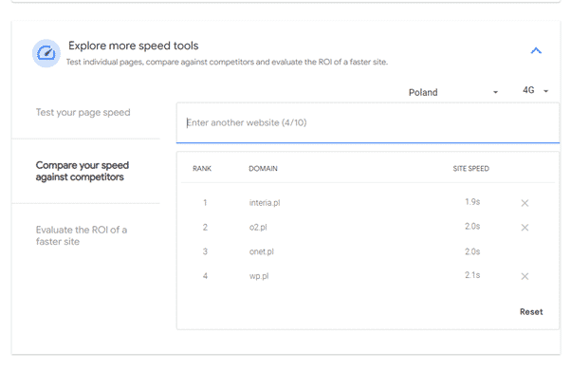The width and height of the screenshot is (571, 371).
Task: Remove wp.pl from the comparison list
Action: [x=525, y=276]
